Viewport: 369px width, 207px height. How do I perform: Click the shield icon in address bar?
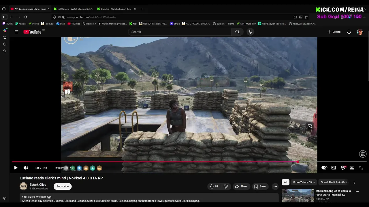(x=54, y=17)
